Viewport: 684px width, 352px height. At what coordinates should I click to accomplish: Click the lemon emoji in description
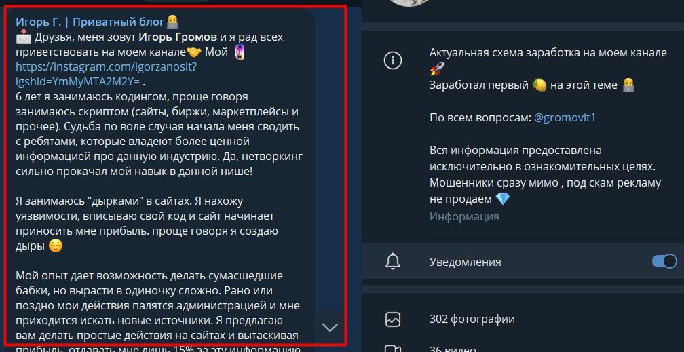[x=539, y=85]
